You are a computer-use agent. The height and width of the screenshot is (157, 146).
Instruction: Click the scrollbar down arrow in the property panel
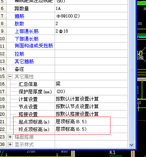pyautogui.click(x=131, y=145)
